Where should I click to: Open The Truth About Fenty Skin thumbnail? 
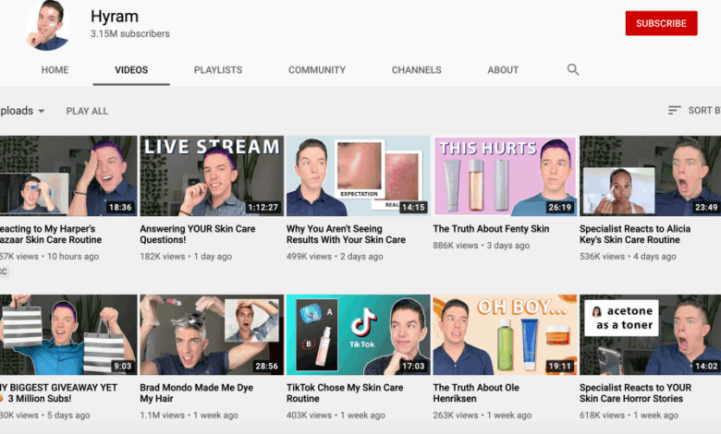(505, 176)
